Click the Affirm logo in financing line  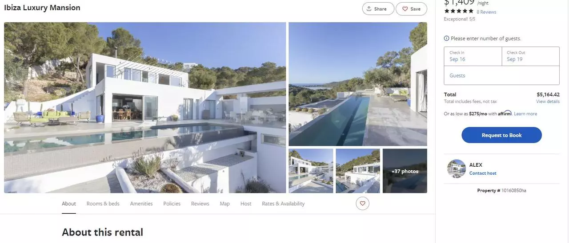[x=505, y=114]
